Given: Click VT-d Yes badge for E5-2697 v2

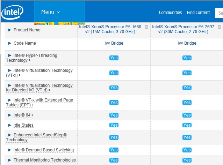Looking at the screenshot, I should tap(187, 88).
